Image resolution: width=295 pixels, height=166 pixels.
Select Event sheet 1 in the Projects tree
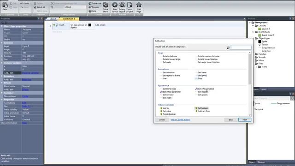tap(268, 35)
